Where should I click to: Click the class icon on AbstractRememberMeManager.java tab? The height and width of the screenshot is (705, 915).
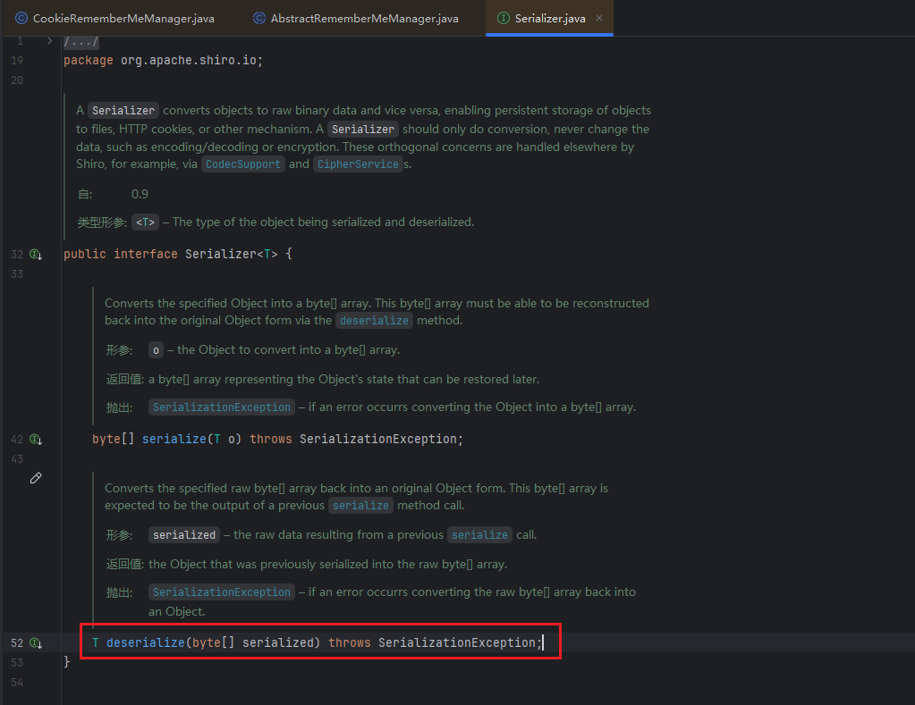click(259, 18)
